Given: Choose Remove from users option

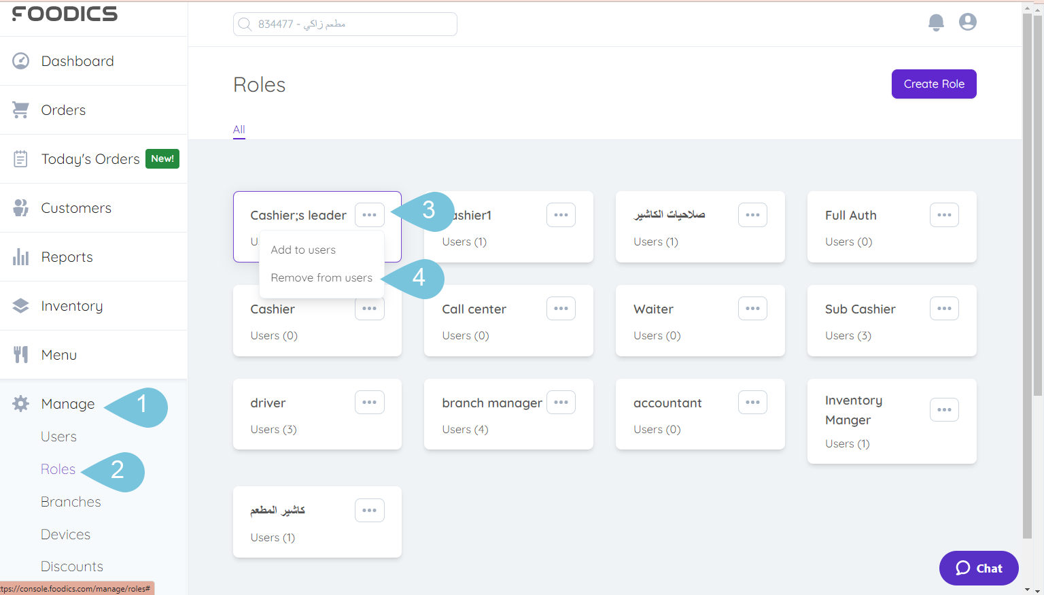Looking at the screenshot, I should (x=321, y=277).
